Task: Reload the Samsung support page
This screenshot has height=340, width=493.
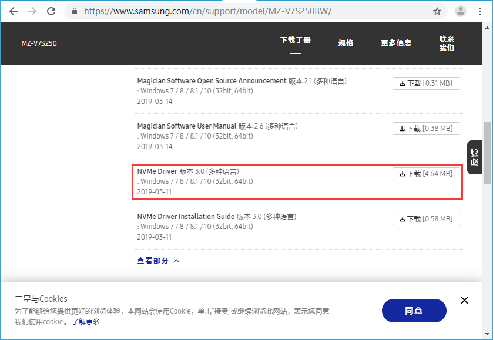Action: tap(51, 11)
